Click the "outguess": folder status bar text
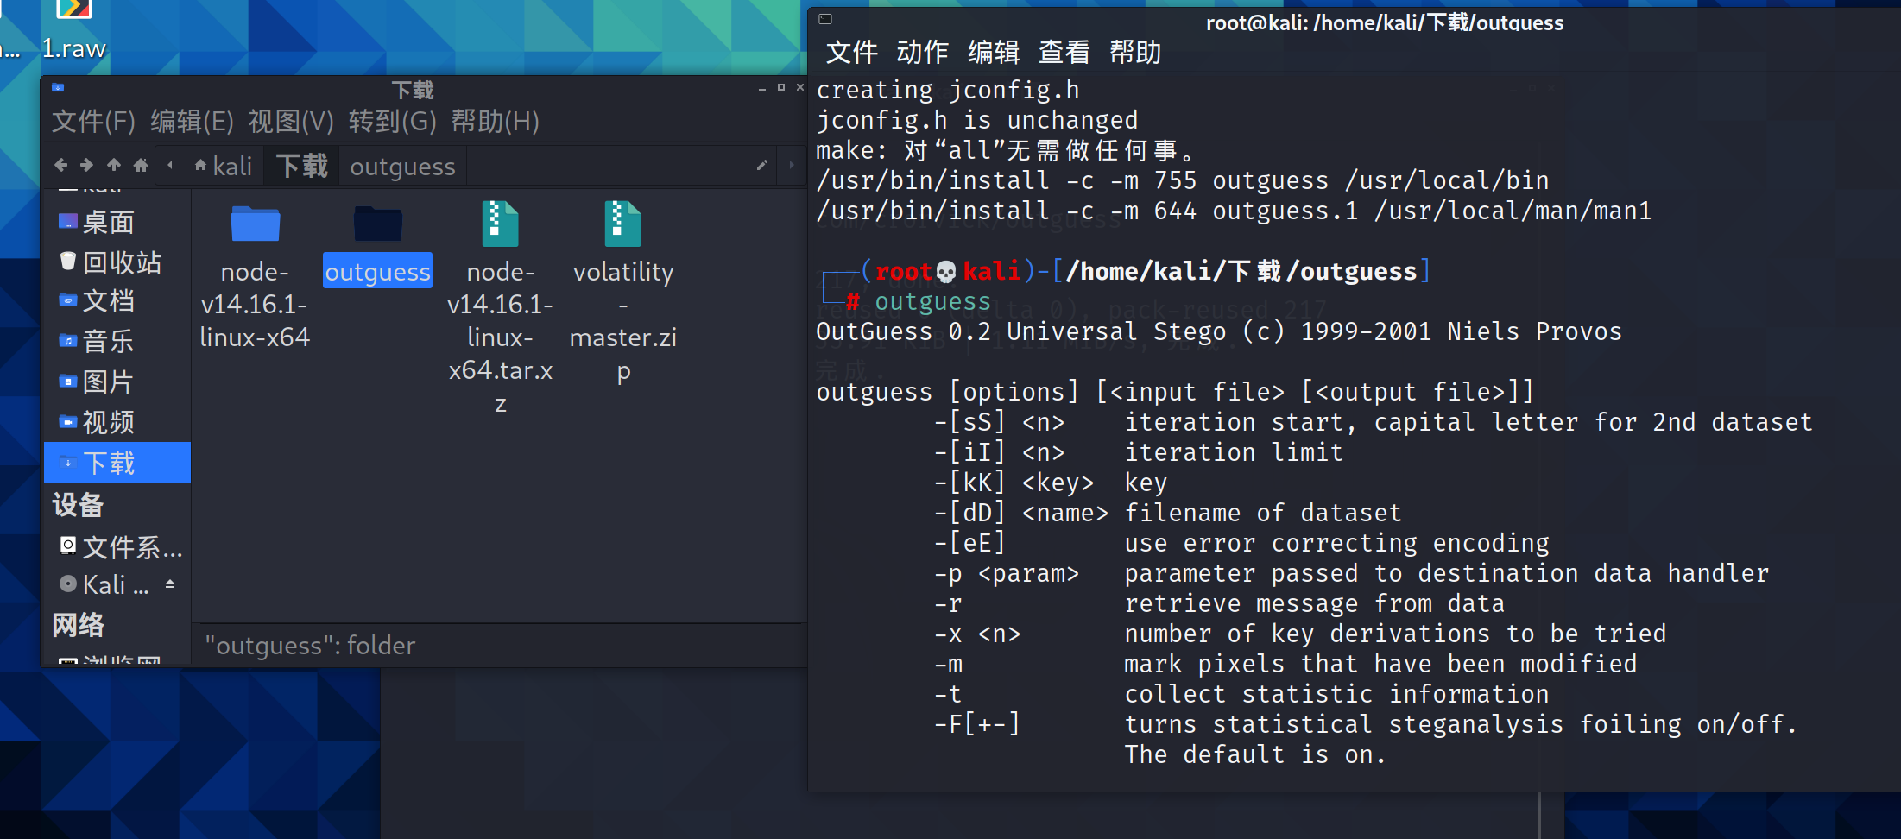This screenshot has height=839, width=1901. 310,646
